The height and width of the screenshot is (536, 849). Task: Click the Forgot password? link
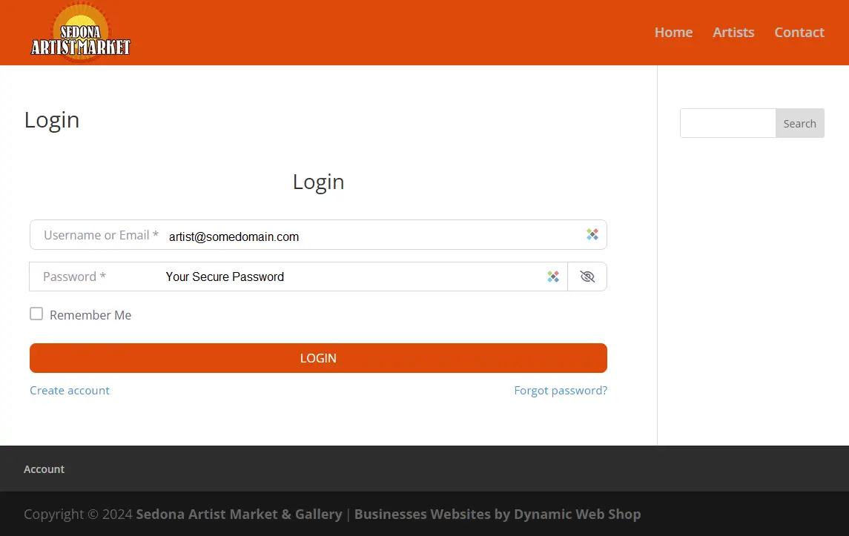(560, 391)
